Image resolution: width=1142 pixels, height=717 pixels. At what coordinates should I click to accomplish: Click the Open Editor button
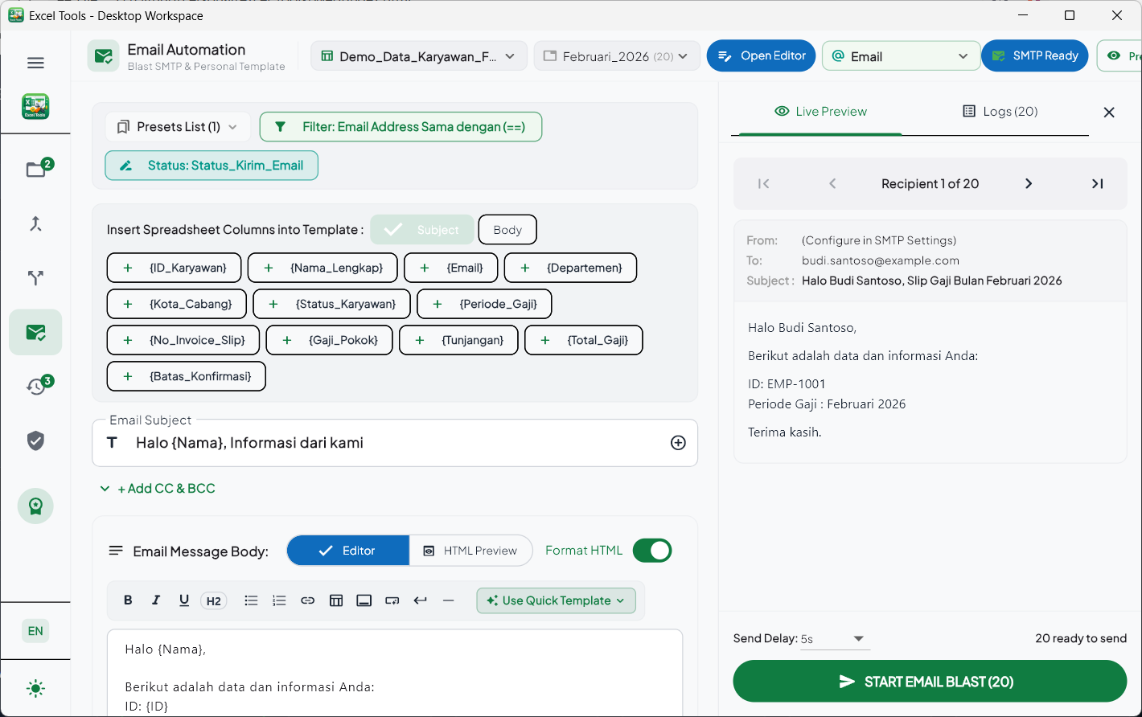(761, 55)
